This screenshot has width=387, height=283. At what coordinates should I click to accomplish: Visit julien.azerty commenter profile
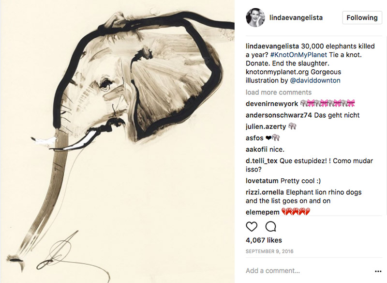(x=266, y=126)
